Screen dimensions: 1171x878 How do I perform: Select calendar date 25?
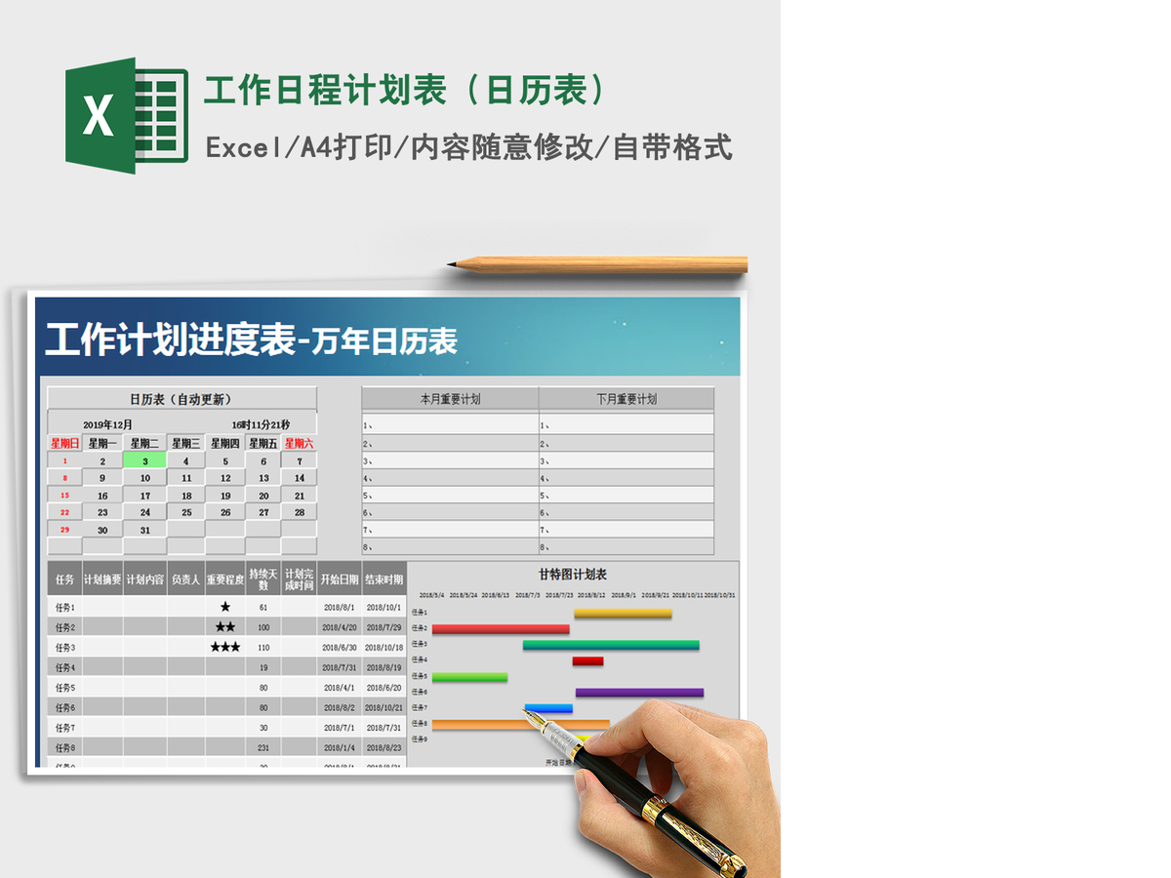185,512
